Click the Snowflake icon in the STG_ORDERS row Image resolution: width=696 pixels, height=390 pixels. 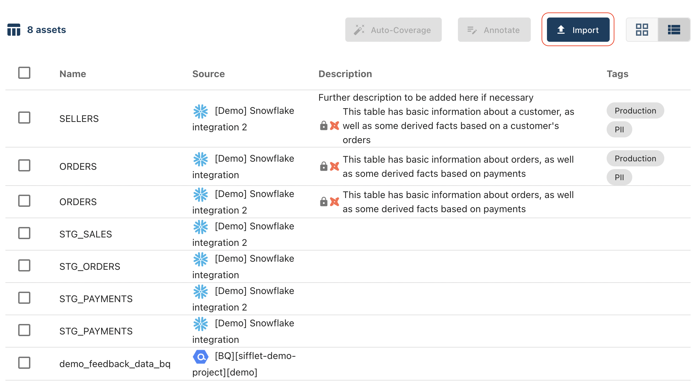201,259
